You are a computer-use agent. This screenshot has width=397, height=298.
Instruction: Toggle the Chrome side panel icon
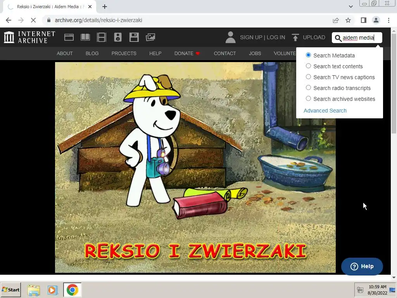pyautogui.click(x=364, y=20)
